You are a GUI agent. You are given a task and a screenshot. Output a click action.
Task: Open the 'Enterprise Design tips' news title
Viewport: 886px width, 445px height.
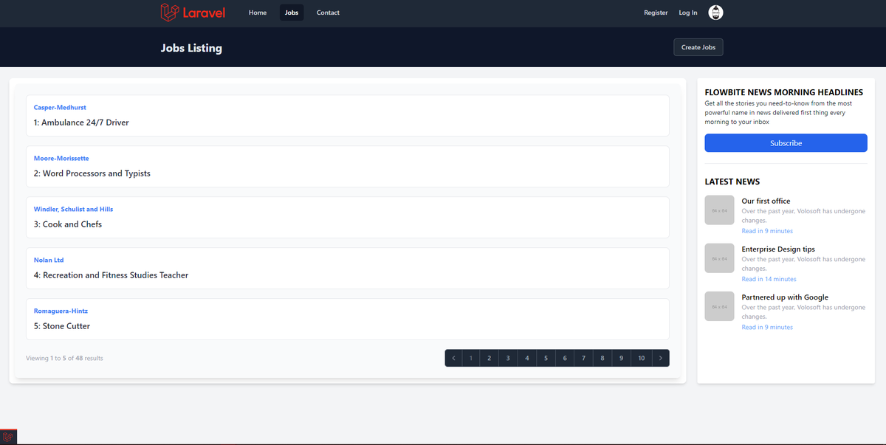tap(778, 249)
